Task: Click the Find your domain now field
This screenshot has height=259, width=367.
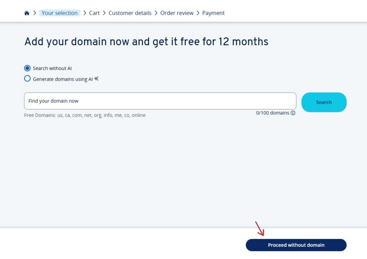Action: [x=160, y=101]
